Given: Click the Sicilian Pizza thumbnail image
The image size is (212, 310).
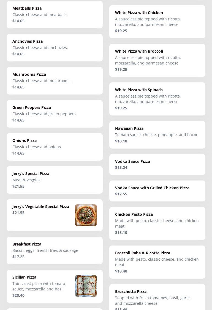Looking at the screenshot, I should tap(86, 286).
